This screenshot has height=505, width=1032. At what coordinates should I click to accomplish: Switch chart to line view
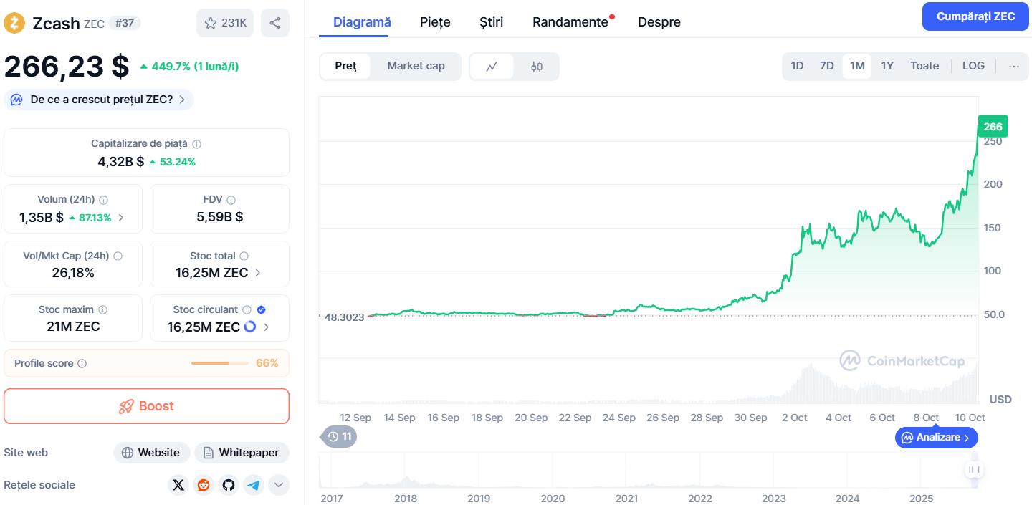[x=492, y=67]
